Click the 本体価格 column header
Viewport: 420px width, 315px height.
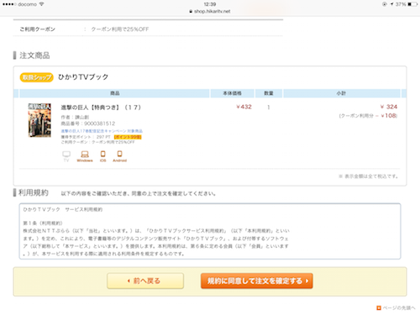click(x=232, y=93)
